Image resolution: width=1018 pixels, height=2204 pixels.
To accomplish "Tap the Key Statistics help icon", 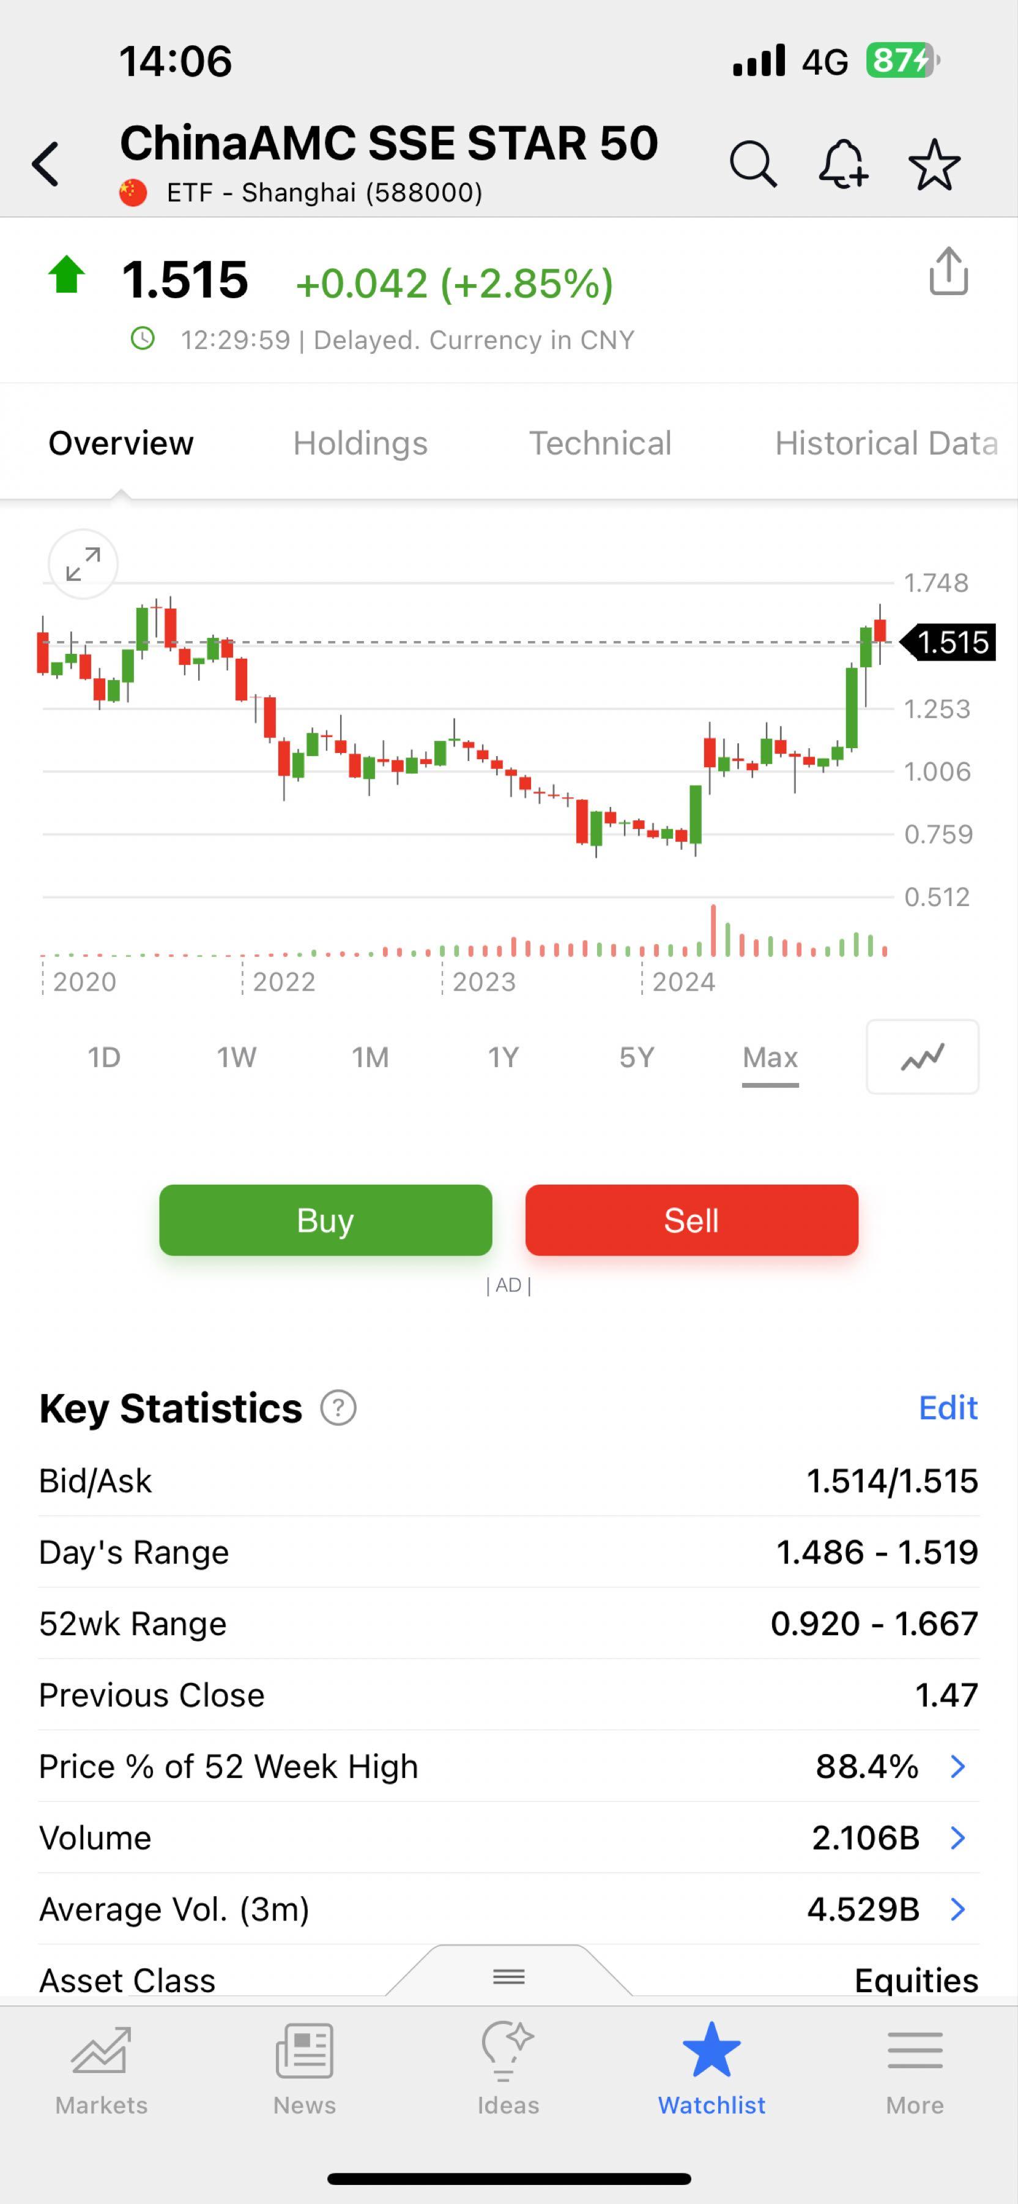I will (x=338, y=1408).
